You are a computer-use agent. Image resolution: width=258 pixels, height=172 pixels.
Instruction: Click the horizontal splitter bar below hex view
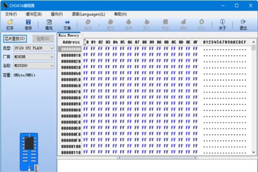click(x=157, y=158)
